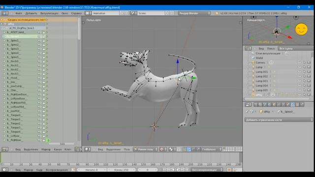Open the Scene properties tab
Image resolution: width=315 pixels, height=177 pixels.
pos(265,104)
